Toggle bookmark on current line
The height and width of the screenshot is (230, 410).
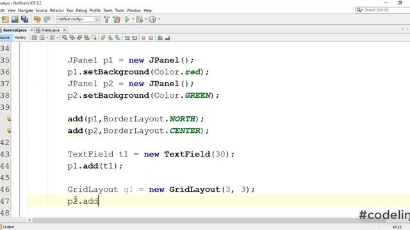[x=118, y=38]
